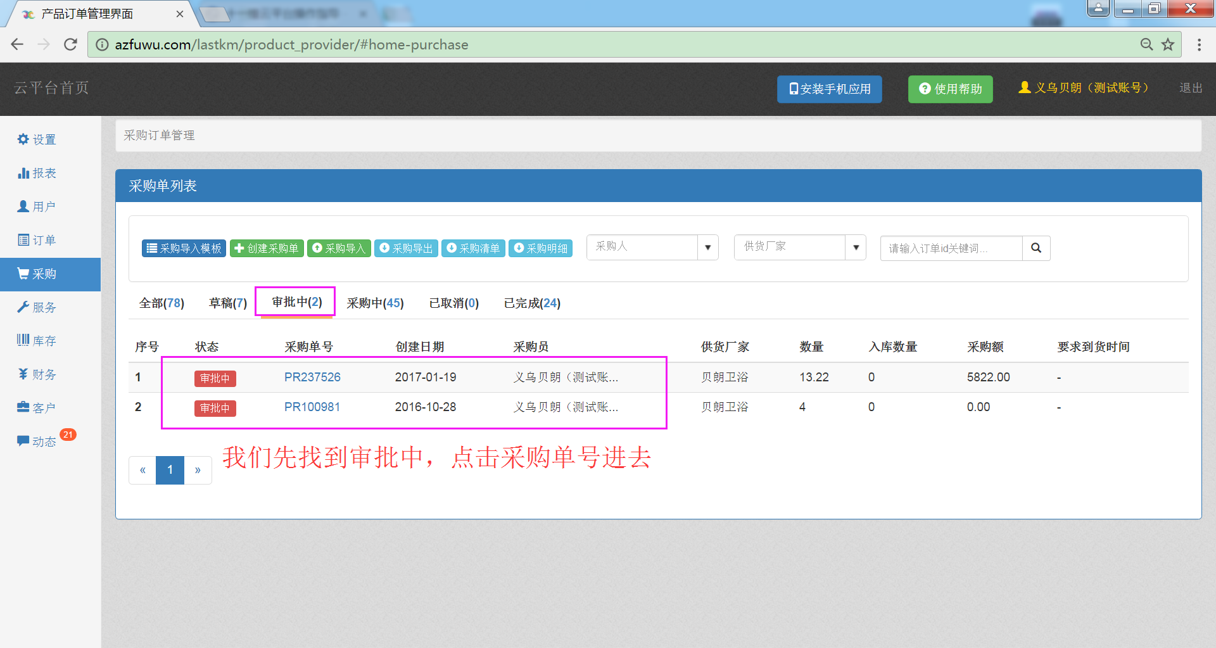
Task: Click 安装手机应用 button
Action: [830, 89]
